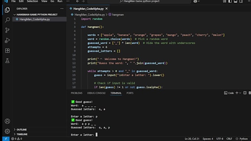Select the HangMan_CodeAlpha.py editor tab
The height and width of the screenshot is (141, 251).
[88, 8]
